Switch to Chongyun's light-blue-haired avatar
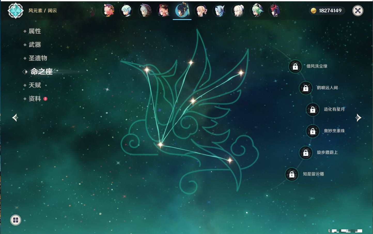Screen dimensions: 373x234 127,11
